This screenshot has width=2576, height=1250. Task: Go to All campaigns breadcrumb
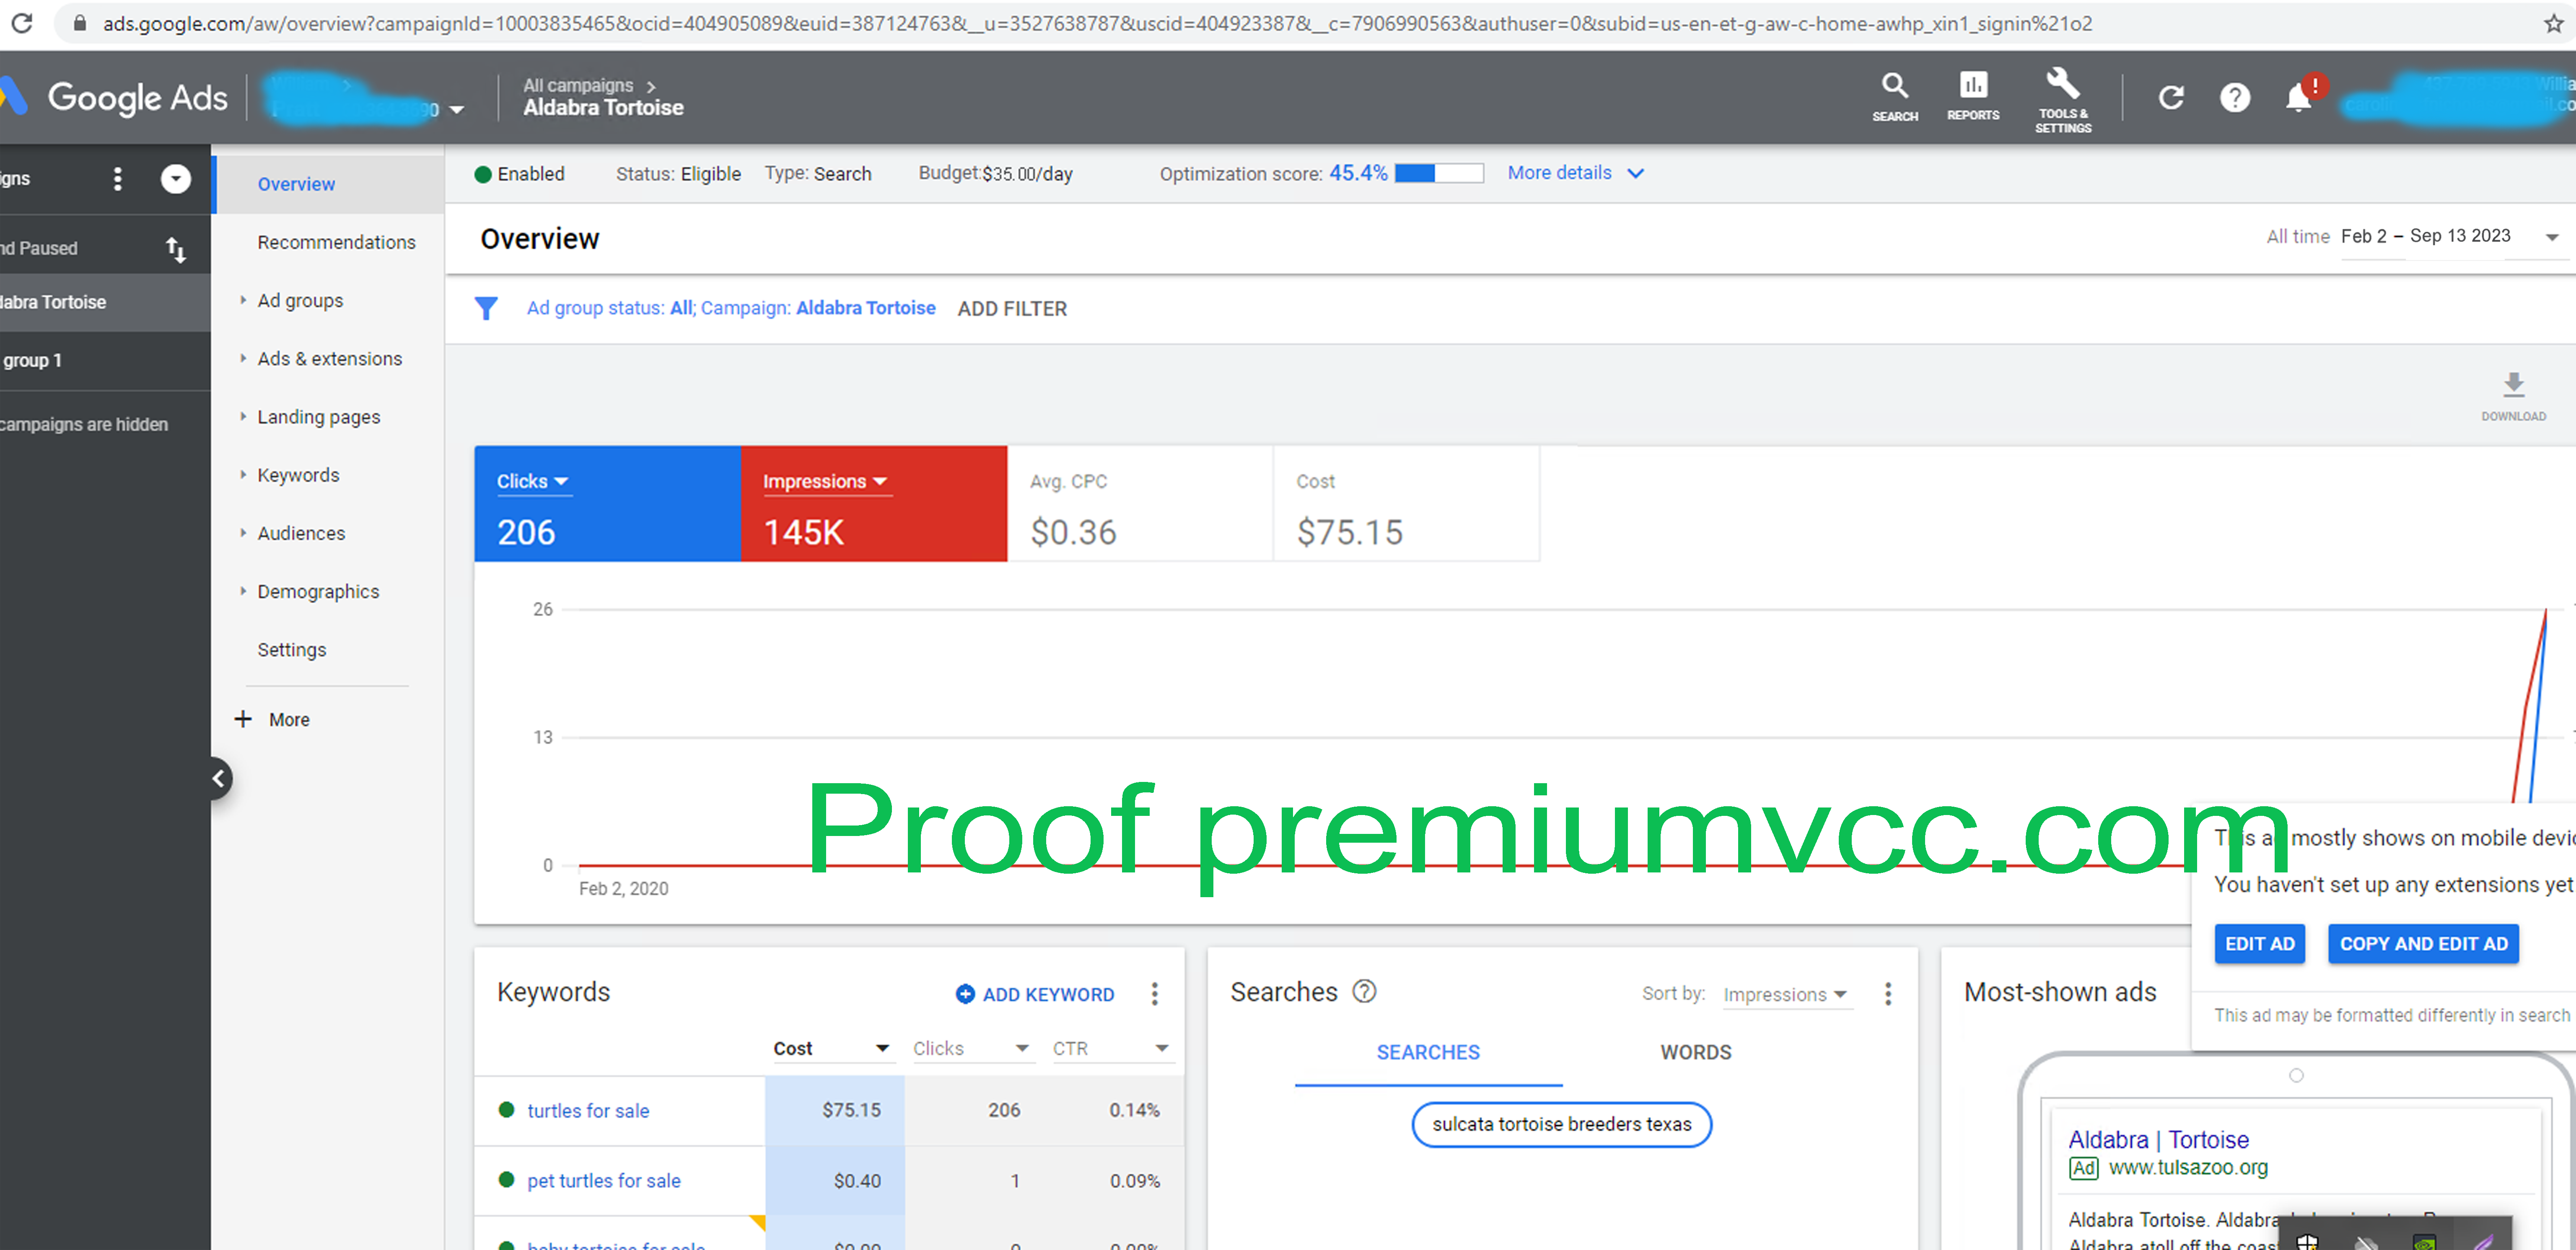tap(578, 85)
